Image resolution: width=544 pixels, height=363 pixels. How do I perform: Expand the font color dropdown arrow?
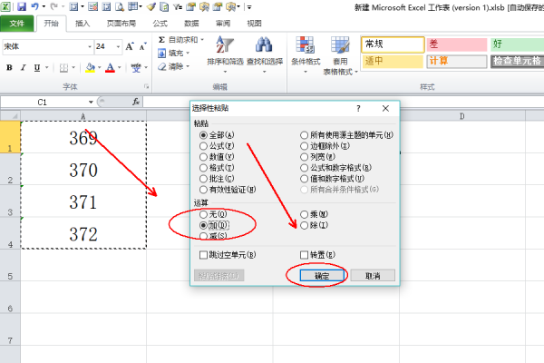(x=119, y=67)
